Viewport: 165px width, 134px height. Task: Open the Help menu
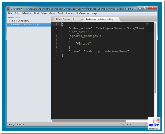pyautogui.click(x=94, y=13)
